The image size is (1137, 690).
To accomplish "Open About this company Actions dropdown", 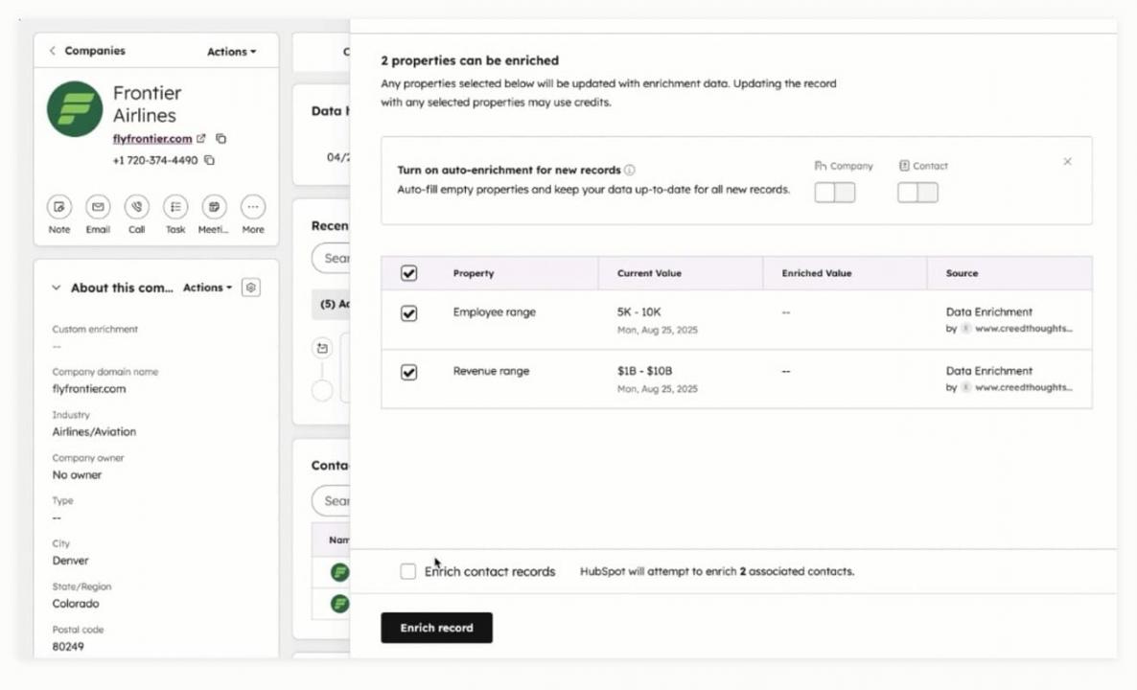I will [x=207, y=287].
